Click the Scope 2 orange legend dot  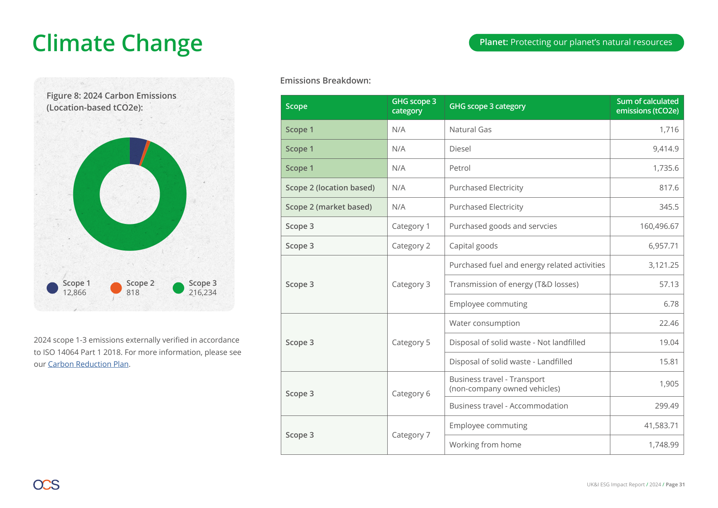116,288
